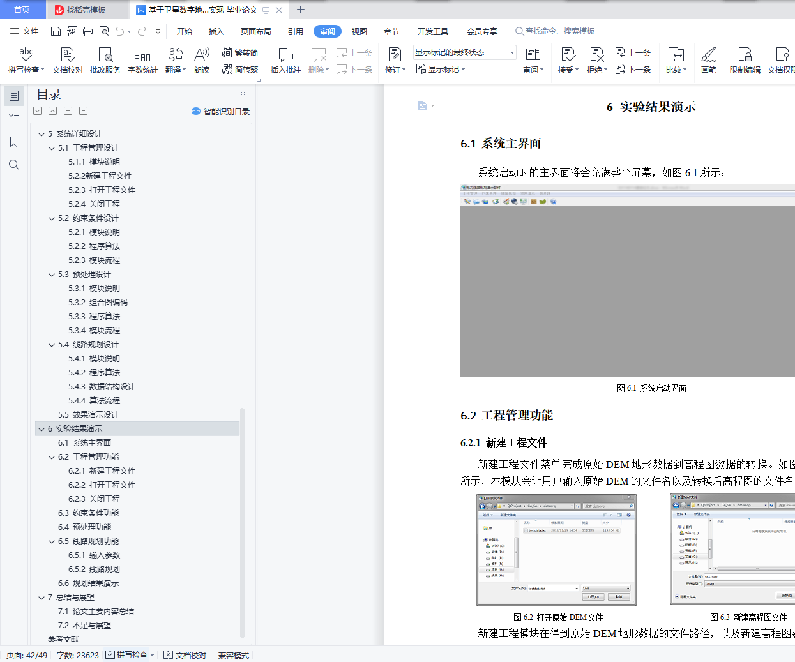Switch to the 插入 ribbon tab
Screen dimensions: 795x662
click(x=216, y=31)
